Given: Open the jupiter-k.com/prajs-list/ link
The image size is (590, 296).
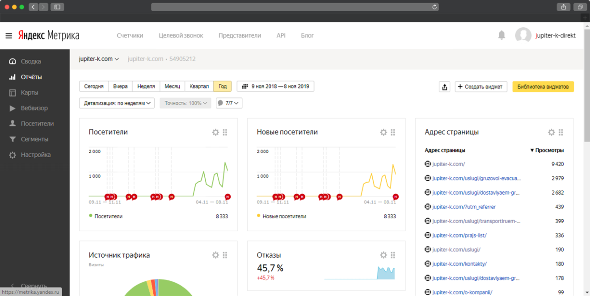Looking at the screenshot, I should 459,235.
